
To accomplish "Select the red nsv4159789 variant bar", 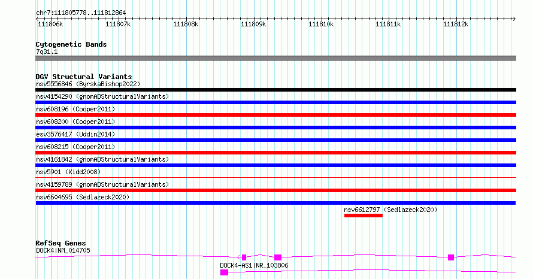I will (275, 190).
